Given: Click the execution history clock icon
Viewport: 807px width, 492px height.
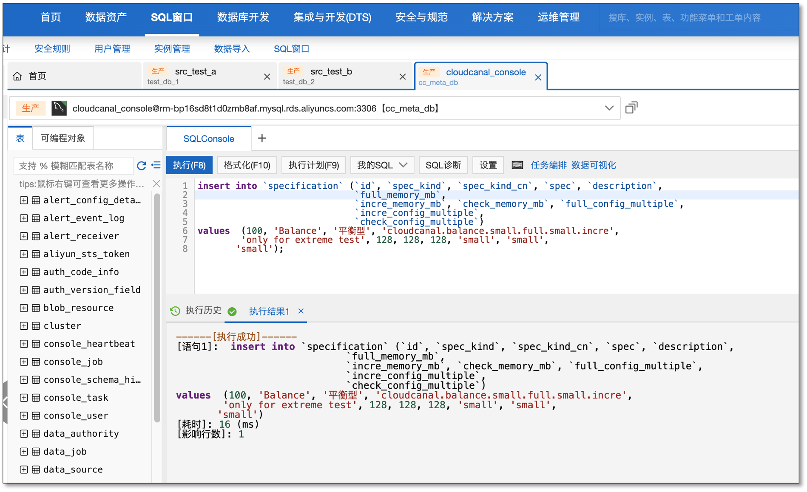Looking at the screenshot, I should pos(175,311).
